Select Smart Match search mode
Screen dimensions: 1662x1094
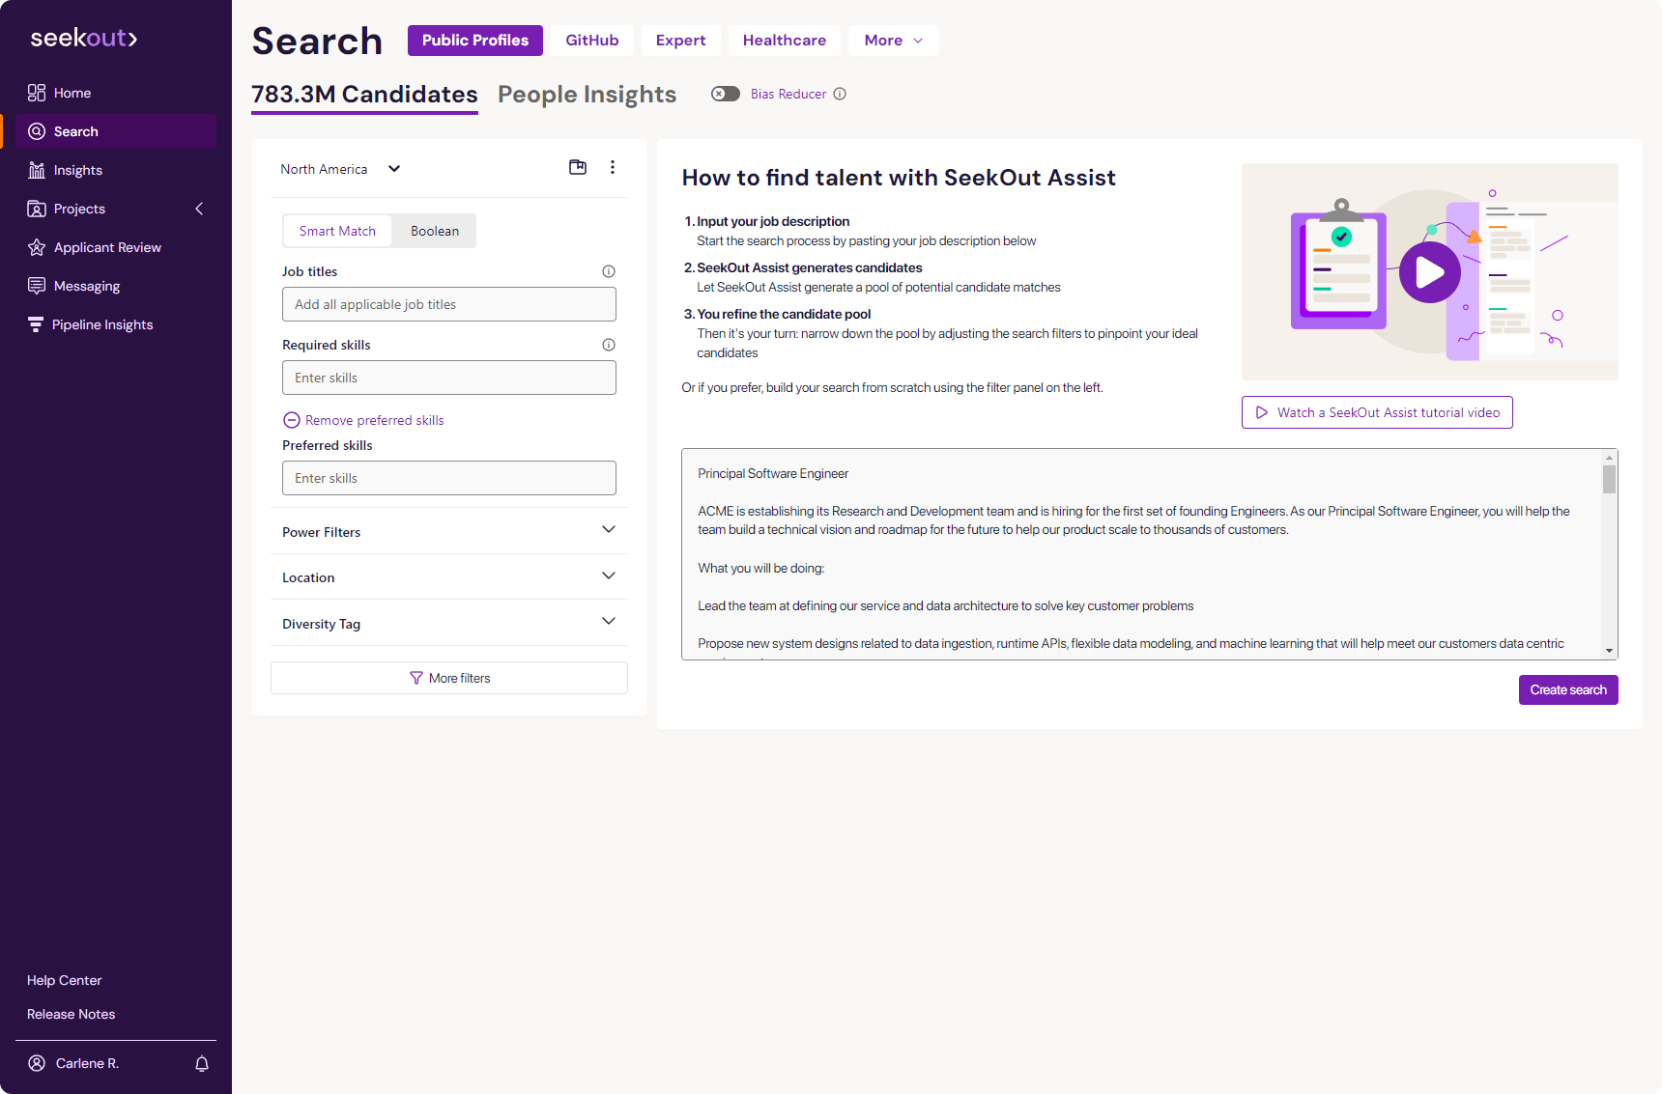(x=337, y=231)
